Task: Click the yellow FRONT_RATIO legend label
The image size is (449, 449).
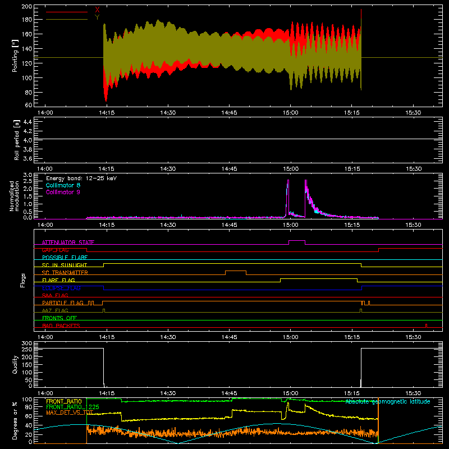Action: pyautogui.click(x=64, y=401)
